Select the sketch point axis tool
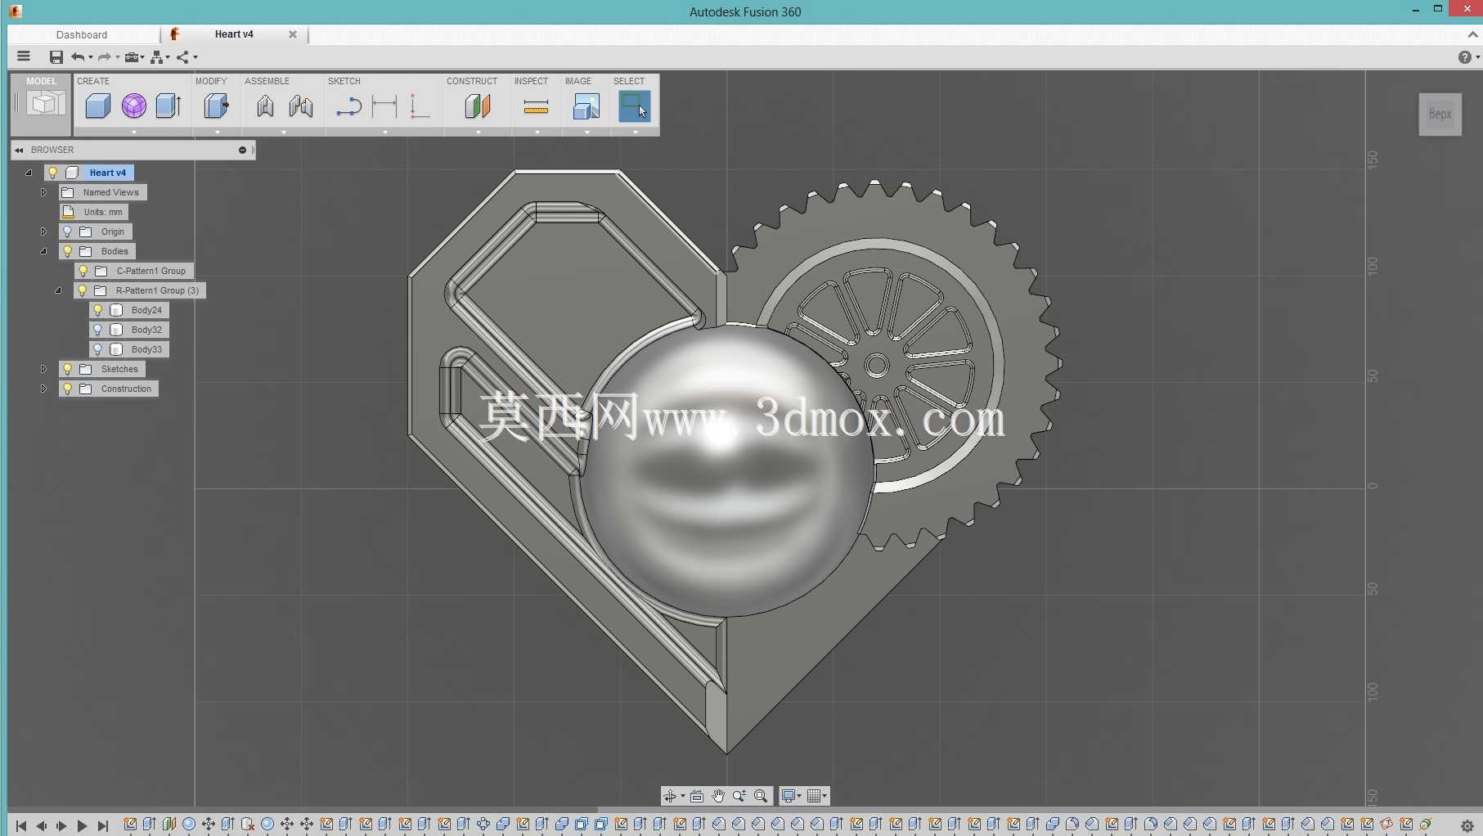This screenshot has width=1483, height=836. pyautogui.click(x=420, y=106)
